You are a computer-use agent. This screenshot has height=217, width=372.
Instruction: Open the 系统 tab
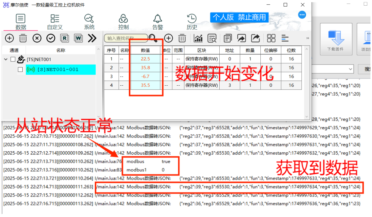click(89, 22)
